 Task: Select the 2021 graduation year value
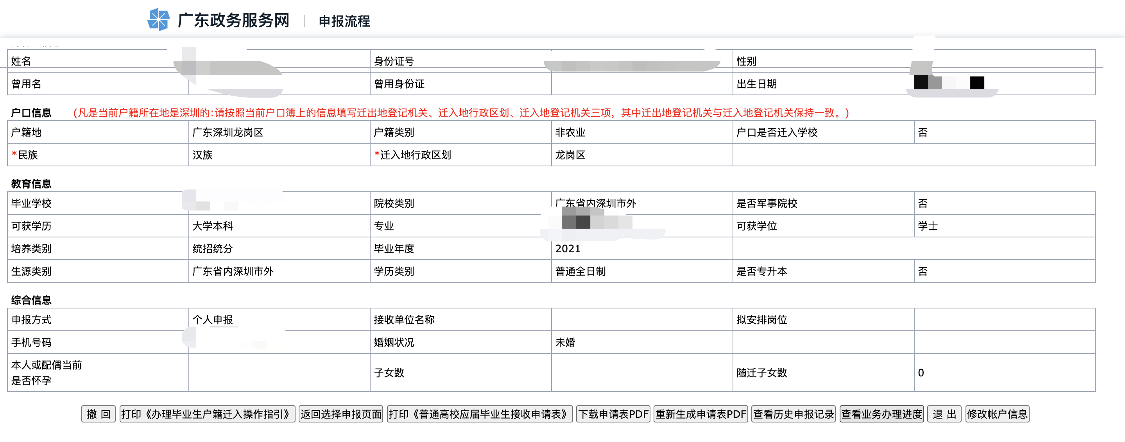pos(568,249)
